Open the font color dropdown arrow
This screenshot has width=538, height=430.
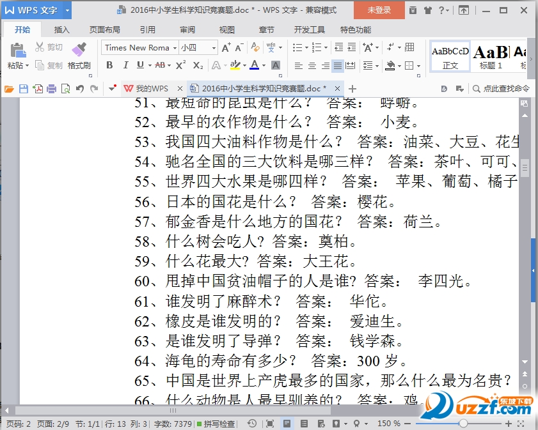point(264,65)
